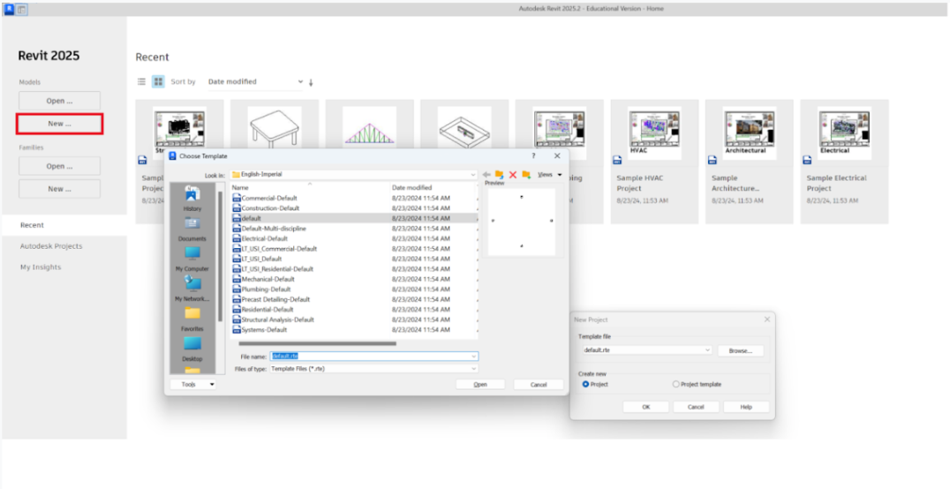The width and height of the screenshot is (950, 489).
Task: Click Cancel in Choose Template dialog
Action: [x=539, y=385]
